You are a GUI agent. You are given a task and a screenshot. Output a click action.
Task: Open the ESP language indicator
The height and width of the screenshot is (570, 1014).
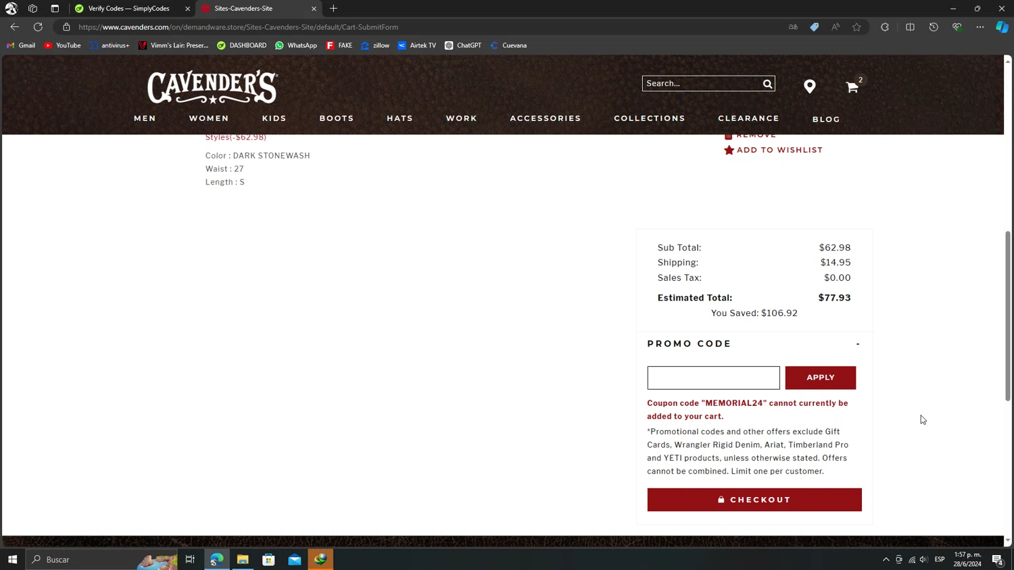point(940,559)
